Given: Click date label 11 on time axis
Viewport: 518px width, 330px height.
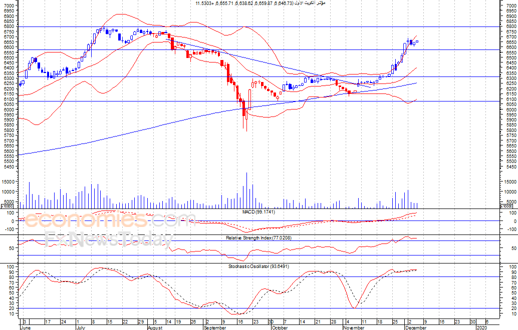Looking at the screenshot, I should point(364,322).
